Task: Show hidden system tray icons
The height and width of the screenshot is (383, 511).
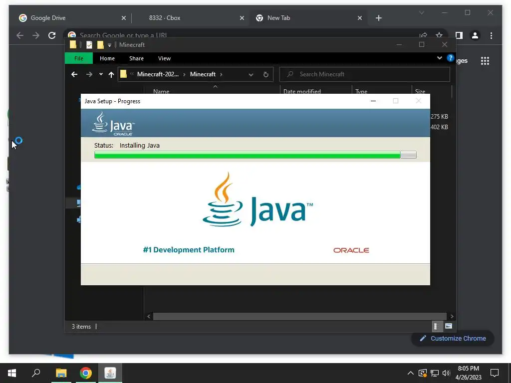Action: tap(410, 373)
